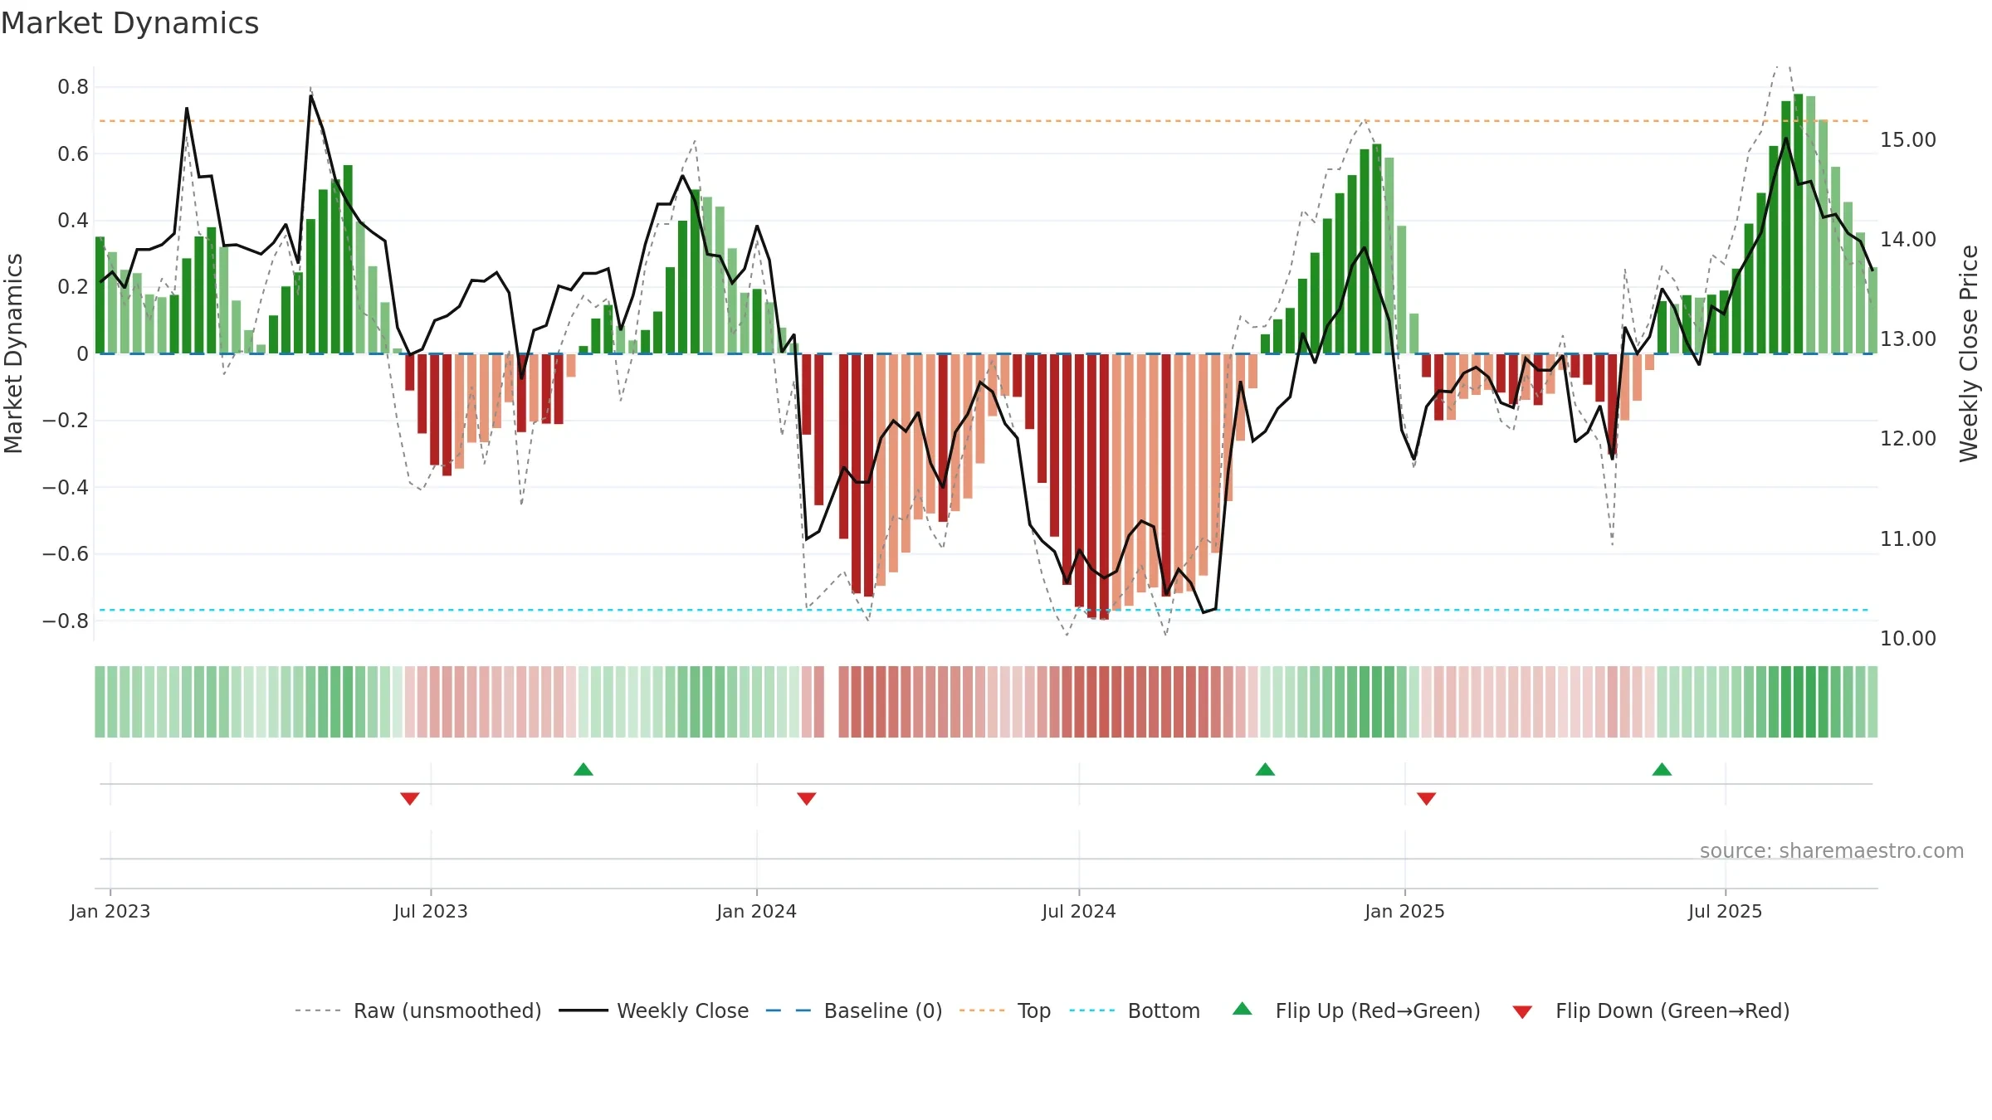Image resolution: width=1992 pixels, height=1120 pixels.
Task: Toggle the Top legend entry
Action: tap(1004, 1010)
